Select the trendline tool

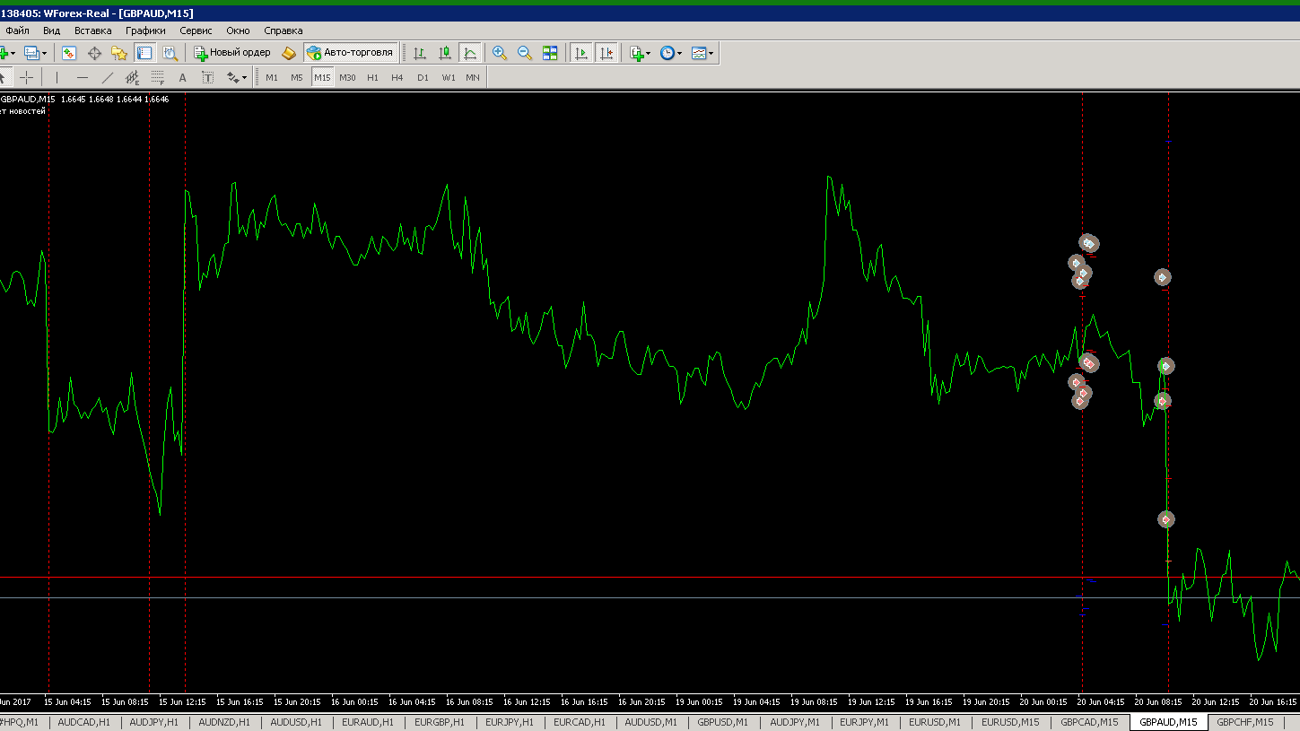[x=107, y=77]
